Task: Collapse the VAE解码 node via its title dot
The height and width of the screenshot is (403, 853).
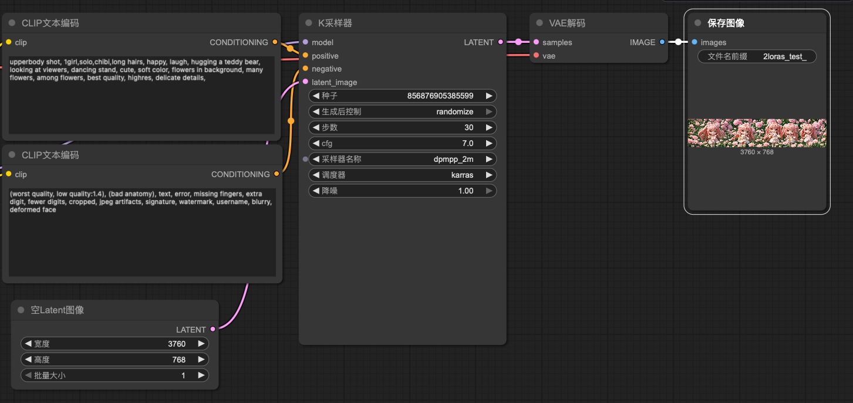Action: [x=539, y=23]
